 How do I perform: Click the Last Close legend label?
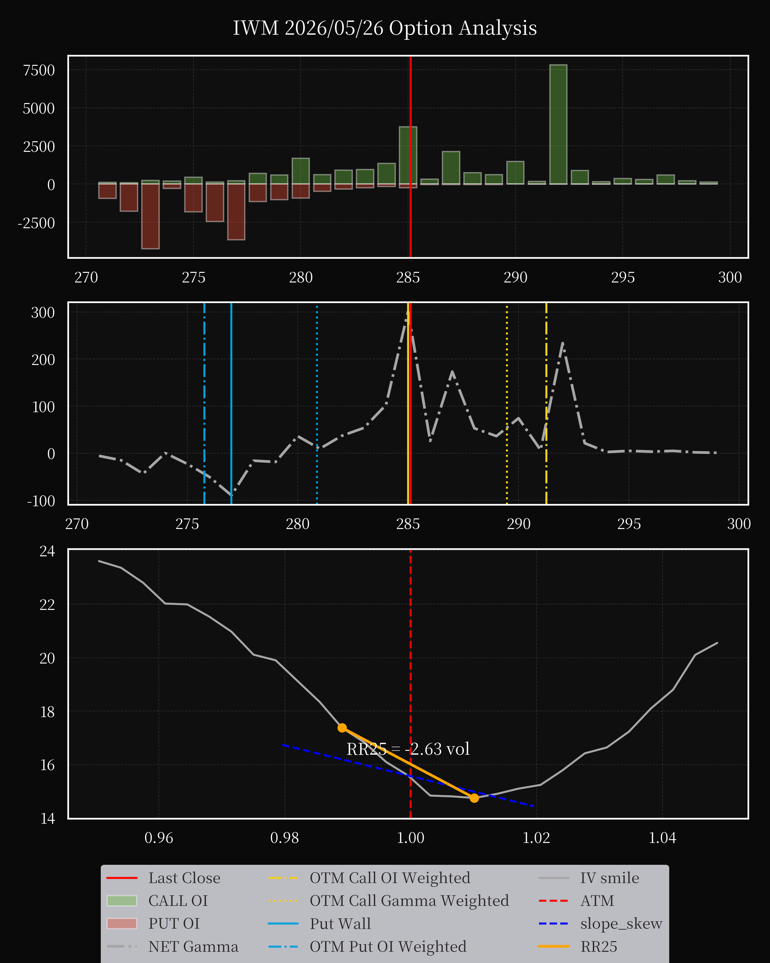coord(184,878)
